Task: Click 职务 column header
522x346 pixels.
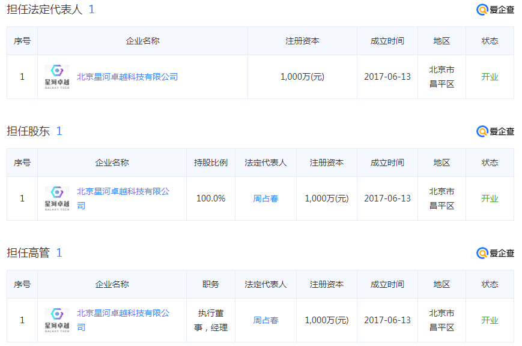Action: point(211,284)
